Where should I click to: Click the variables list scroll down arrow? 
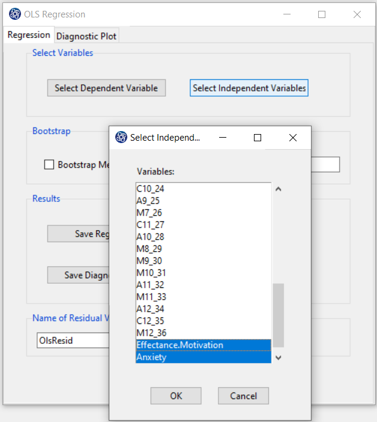coord(279,358)
